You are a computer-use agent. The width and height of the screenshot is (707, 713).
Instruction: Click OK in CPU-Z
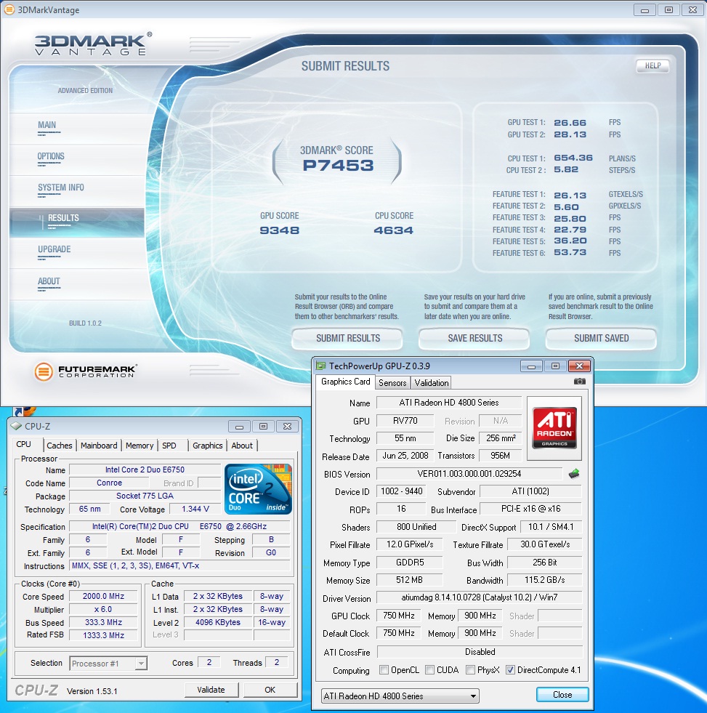[x=270, y=690]
